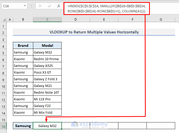Select the Xiaomi cell in row 12
This screenshot has height=133, width=179.
coord(23,99)
